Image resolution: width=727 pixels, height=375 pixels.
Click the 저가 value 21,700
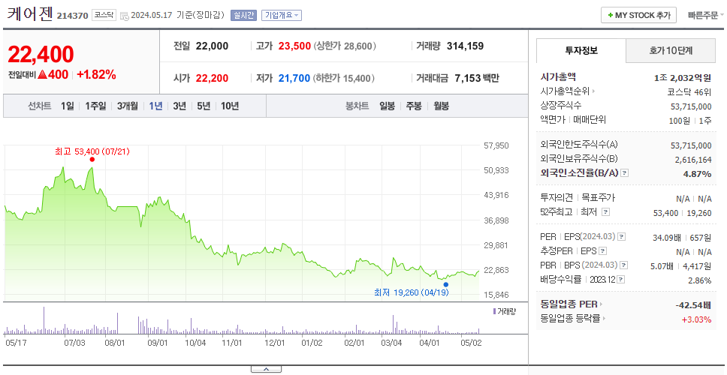point(294,78)
